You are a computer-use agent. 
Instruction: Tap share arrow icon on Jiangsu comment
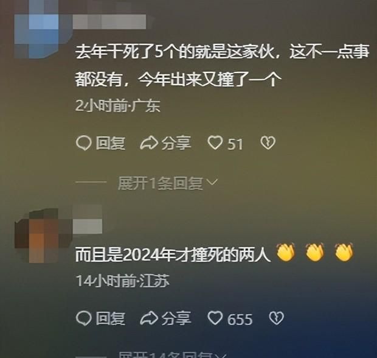click(x=149, y=318)
